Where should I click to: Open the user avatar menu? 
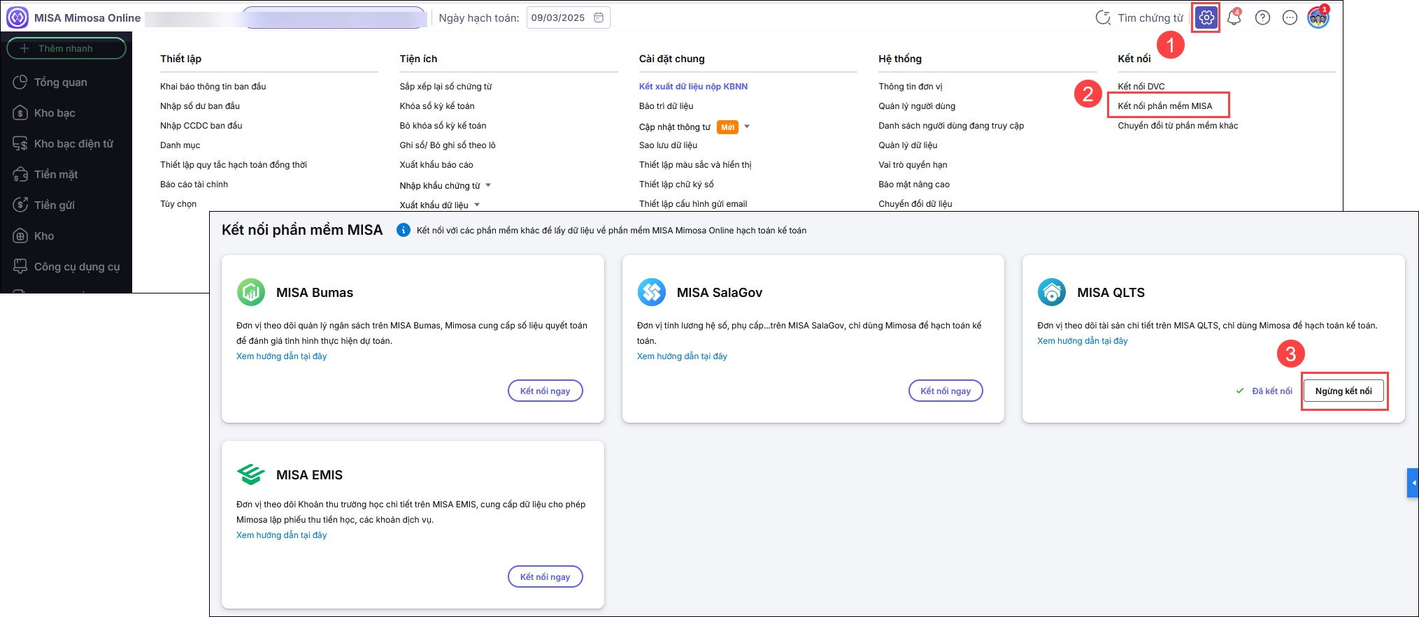[1318, 18]
